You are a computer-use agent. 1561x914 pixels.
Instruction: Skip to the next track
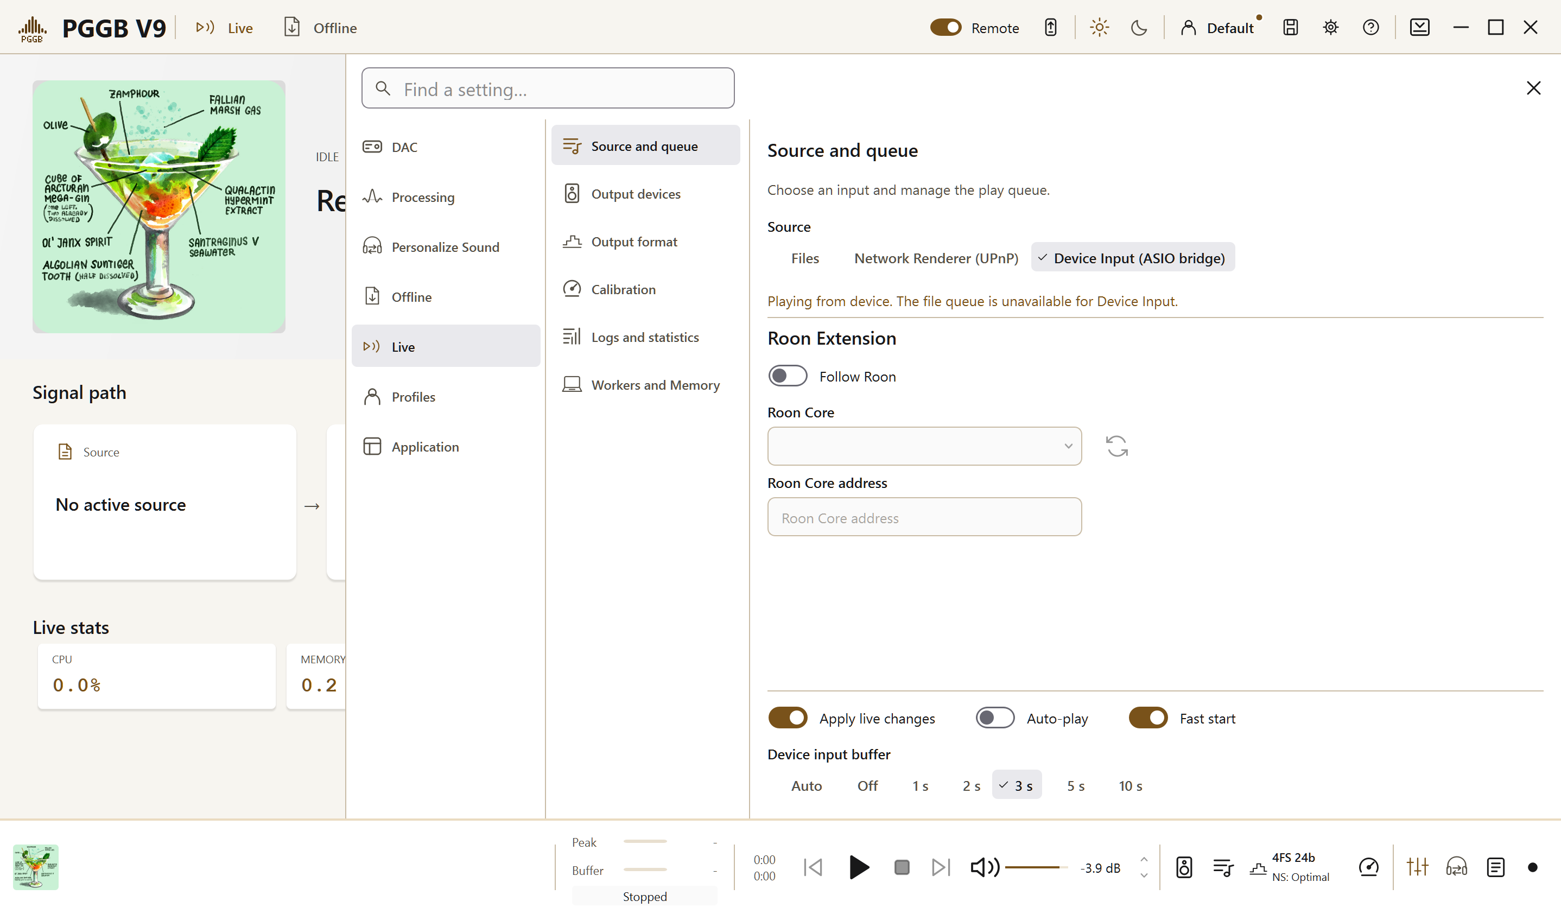point(941,867)
